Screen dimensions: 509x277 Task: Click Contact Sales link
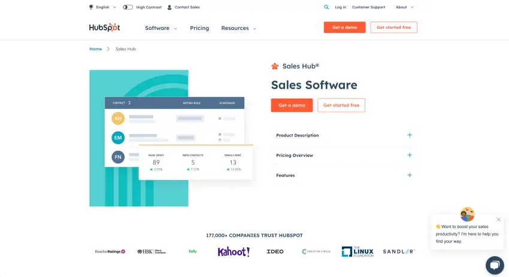[187, 7]
